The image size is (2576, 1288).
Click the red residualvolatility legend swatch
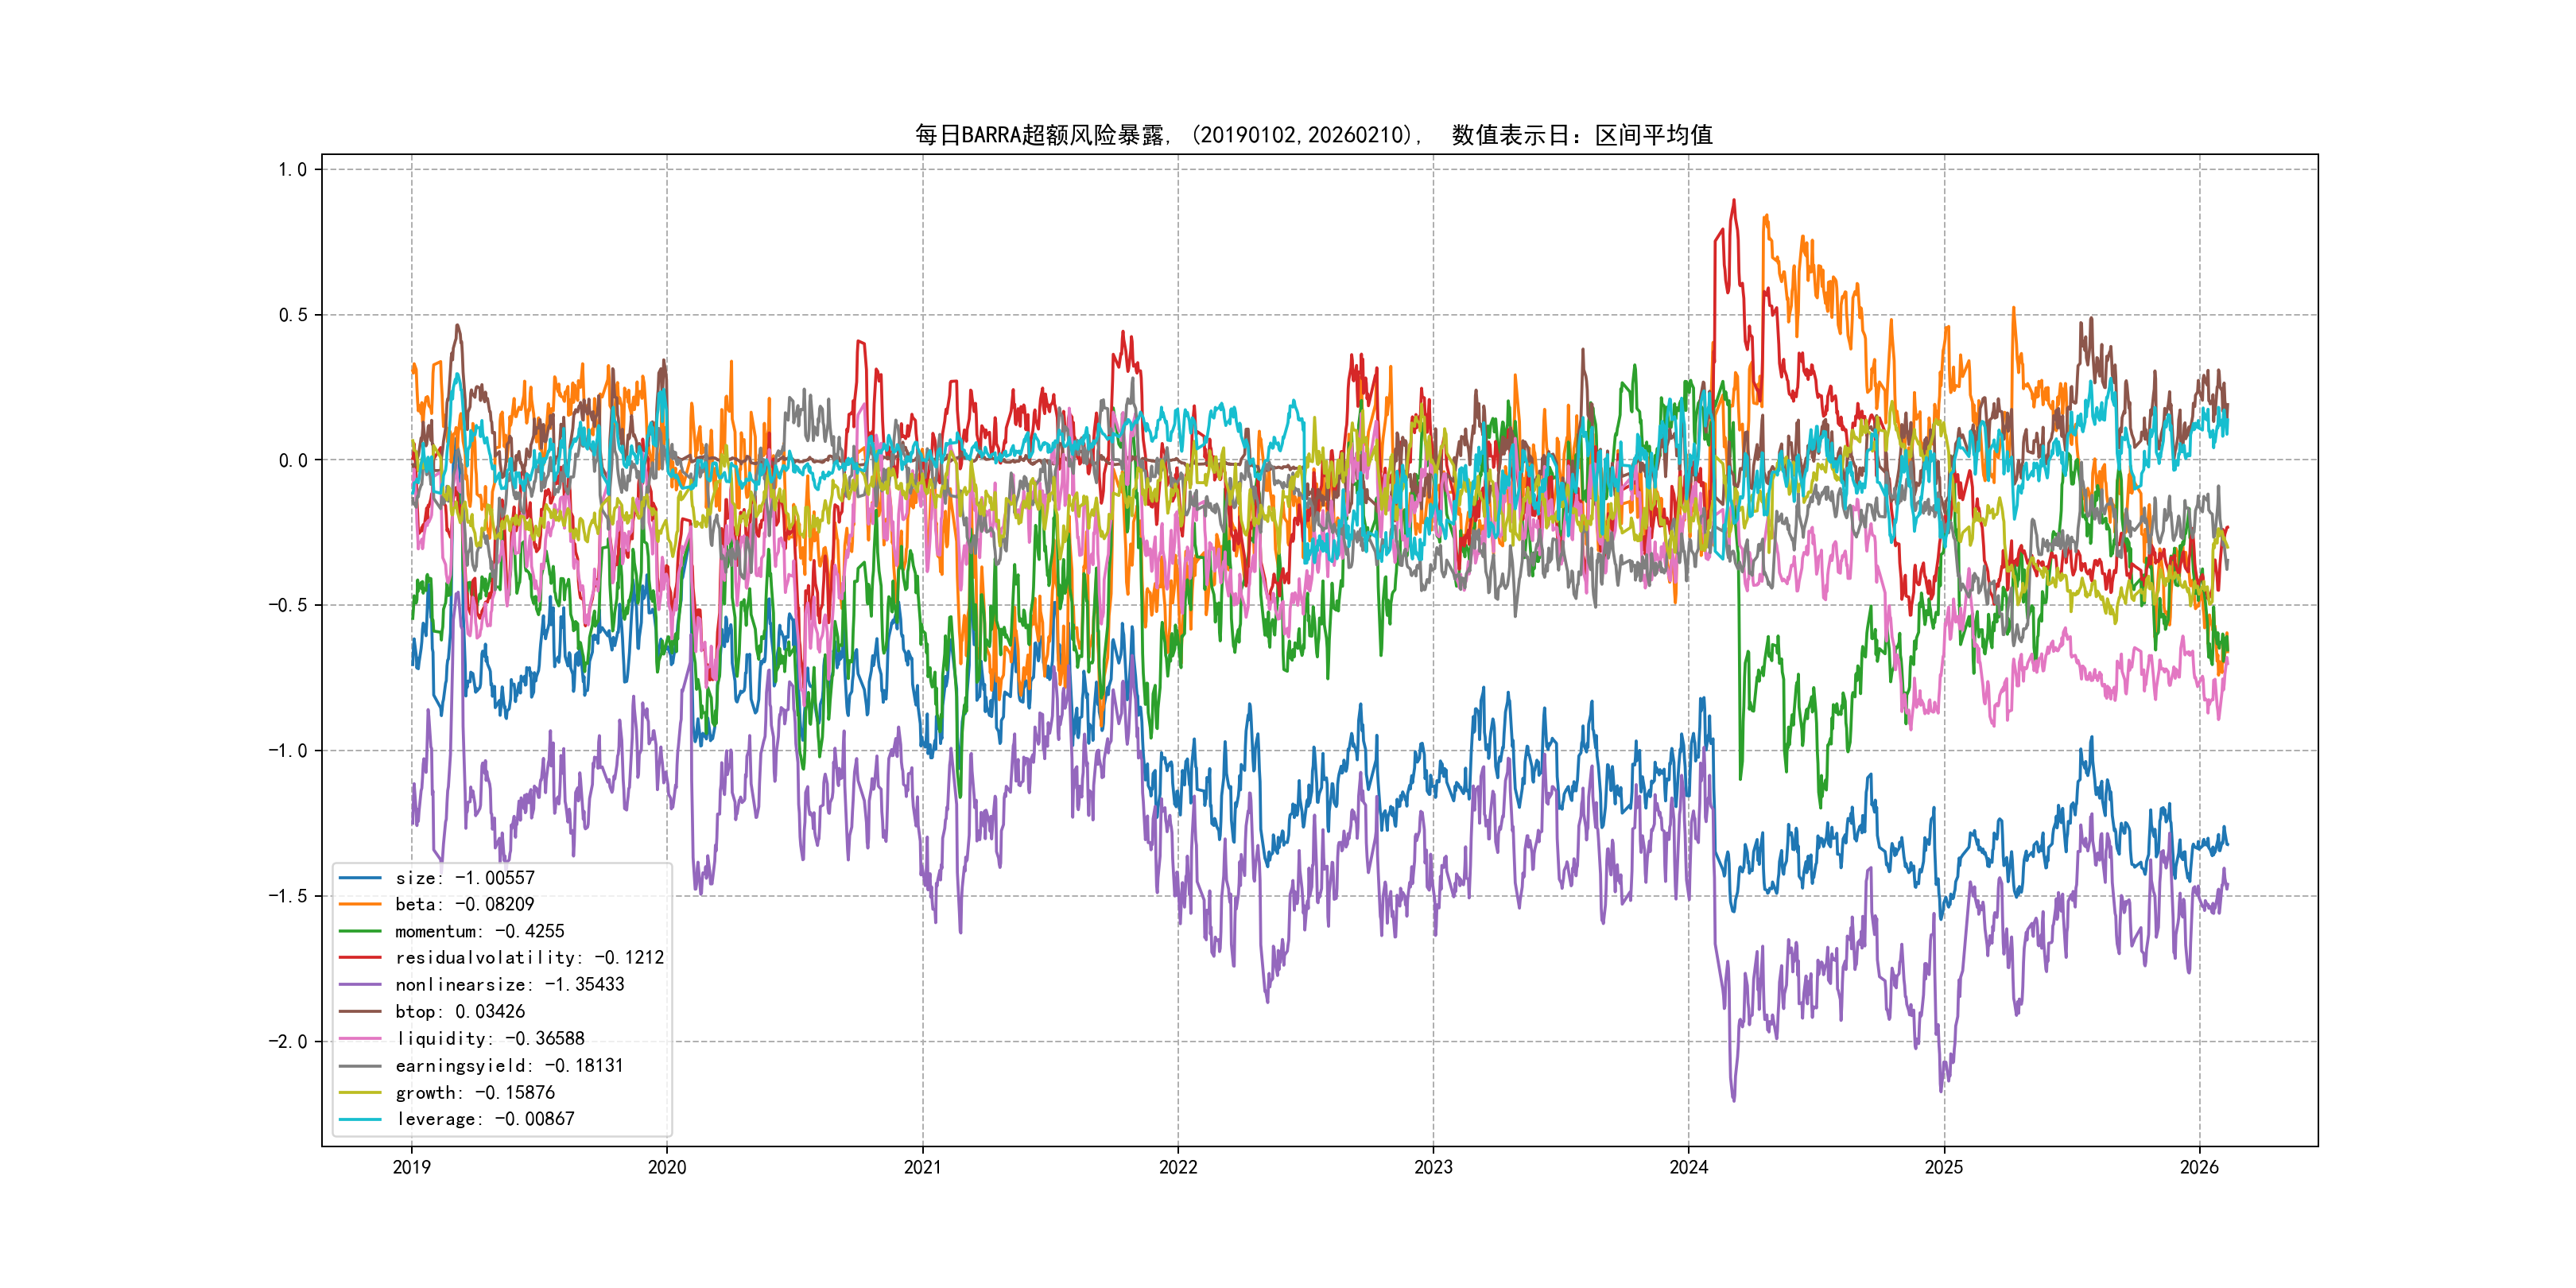360,958
